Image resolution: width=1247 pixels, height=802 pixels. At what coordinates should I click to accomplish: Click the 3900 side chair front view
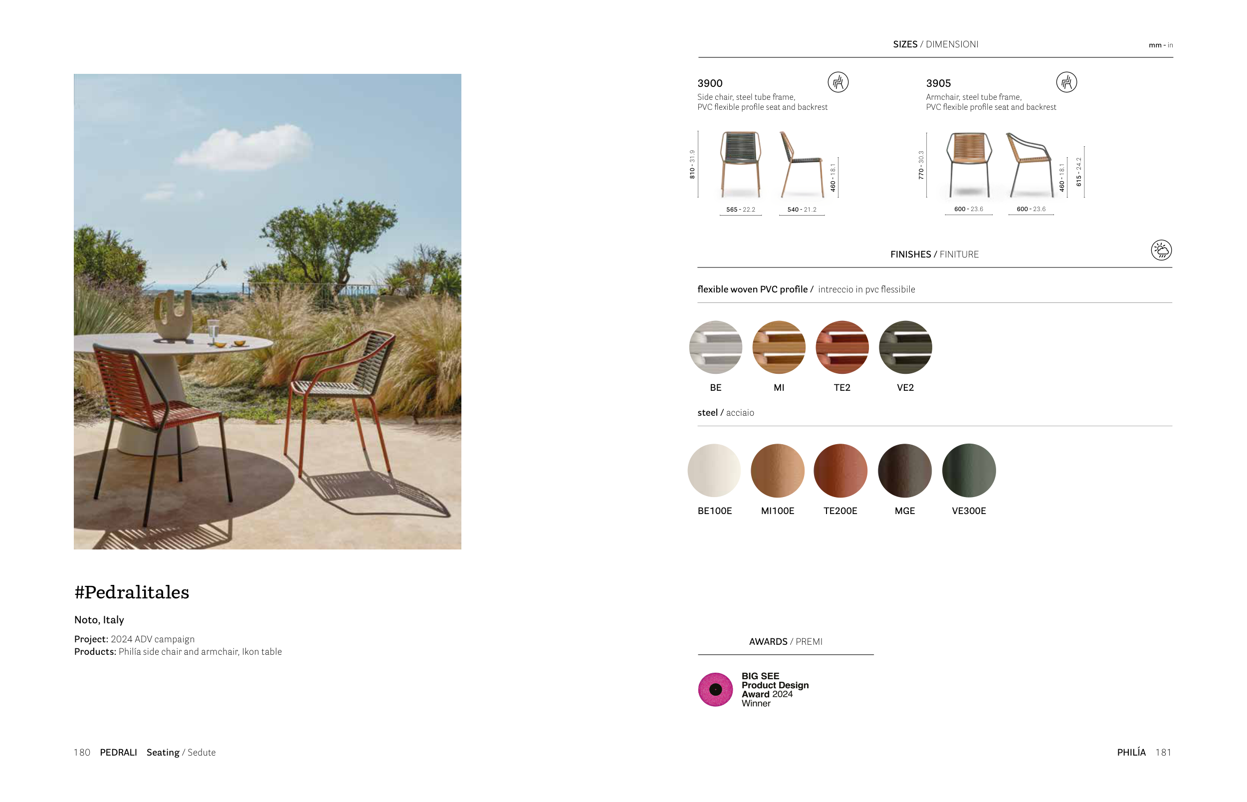[x=740, y=164]
